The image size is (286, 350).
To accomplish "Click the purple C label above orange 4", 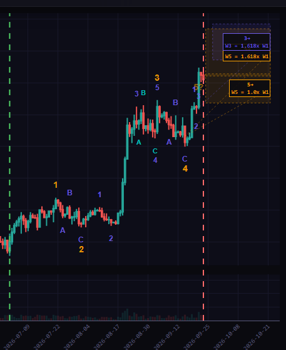I will 185,159.
